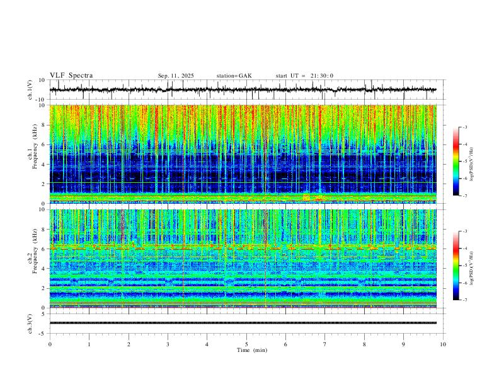Click the "ch.3(V)" axis label

30,324
